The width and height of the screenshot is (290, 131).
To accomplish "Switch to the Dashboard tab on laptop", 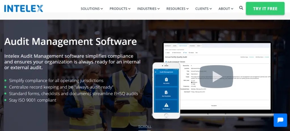I will point(168,46).
